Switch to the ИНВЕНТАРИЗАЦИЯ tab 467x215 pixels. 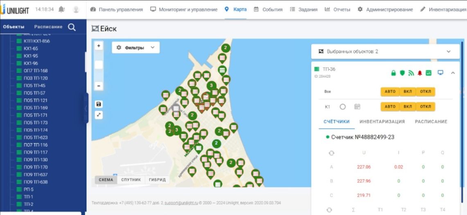point(382,122)
